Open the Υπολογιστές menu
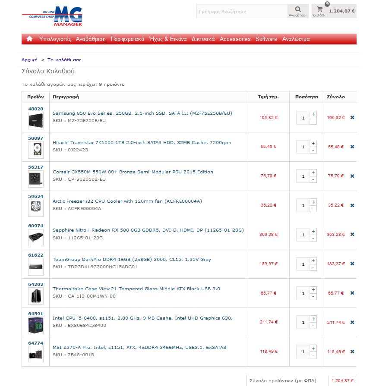 (55, 39)
